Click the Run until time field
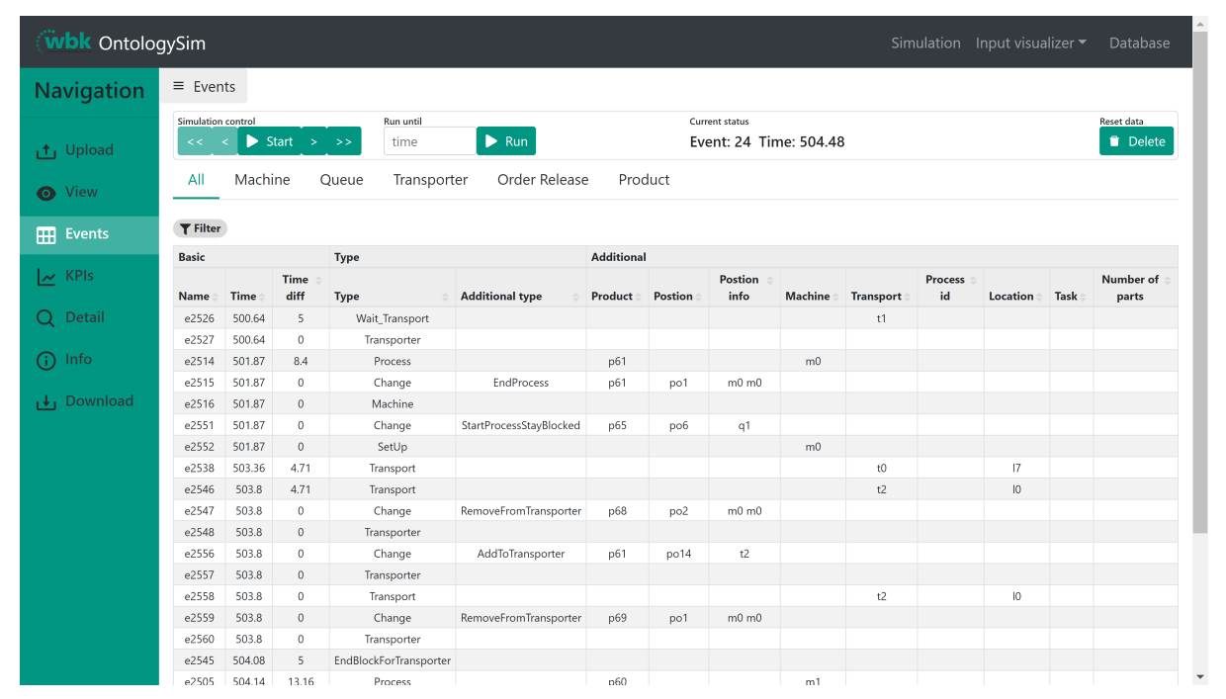This screenshot has height=699, width=1226. point(429,141)
